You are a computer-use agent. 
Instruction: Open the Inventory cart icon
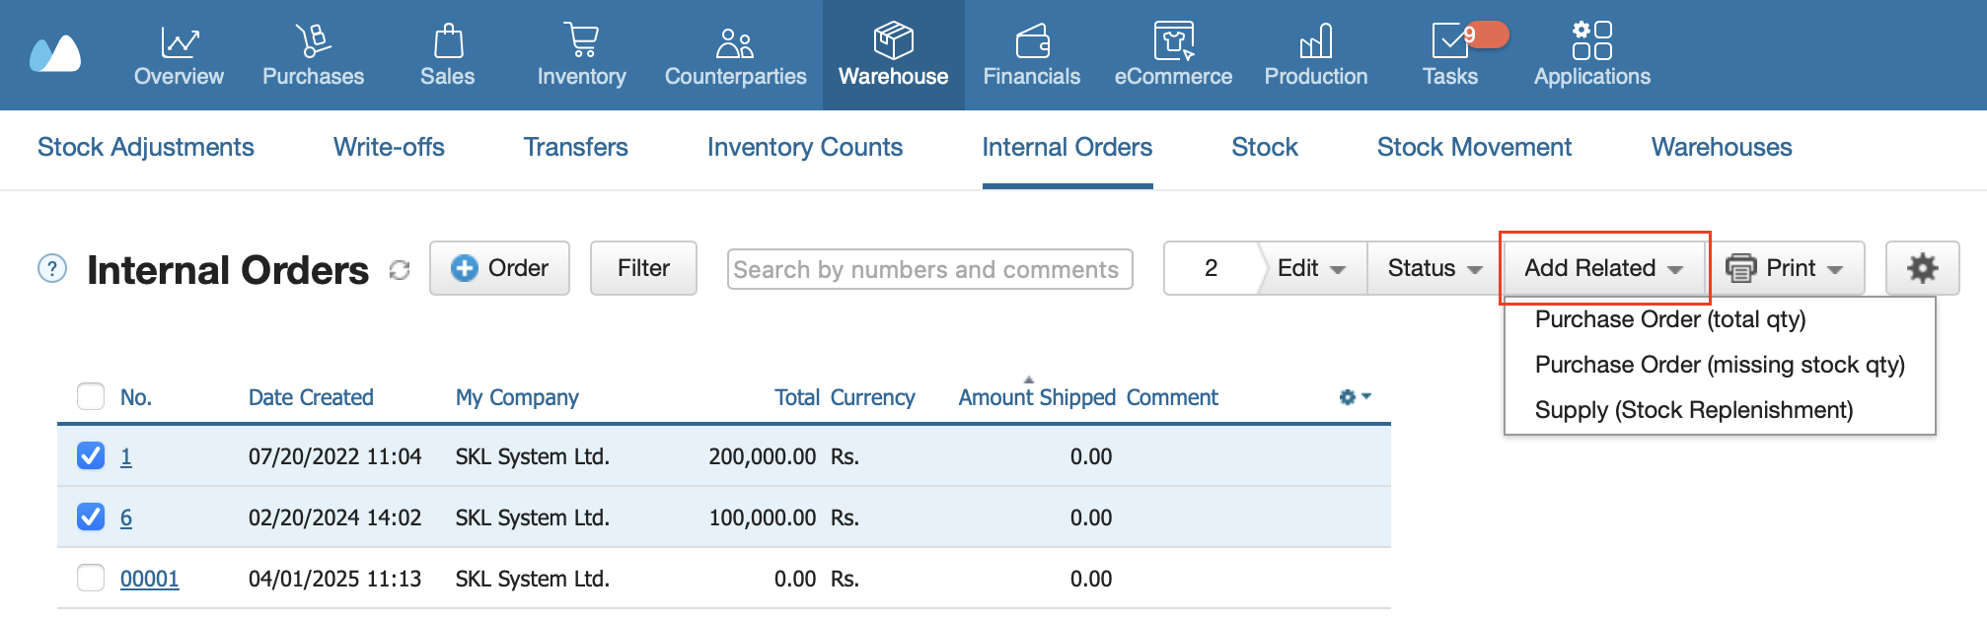point(581,40)
